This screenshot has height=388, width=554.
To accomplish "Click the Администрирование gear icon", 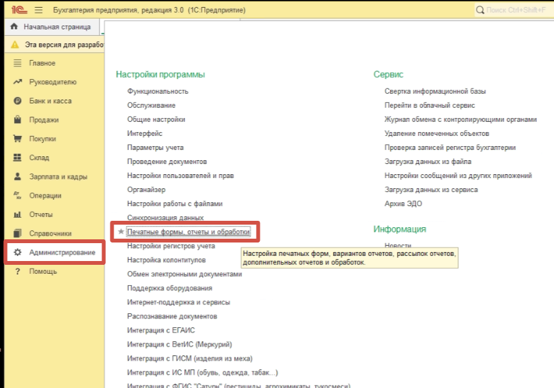I will pos(17,252).
